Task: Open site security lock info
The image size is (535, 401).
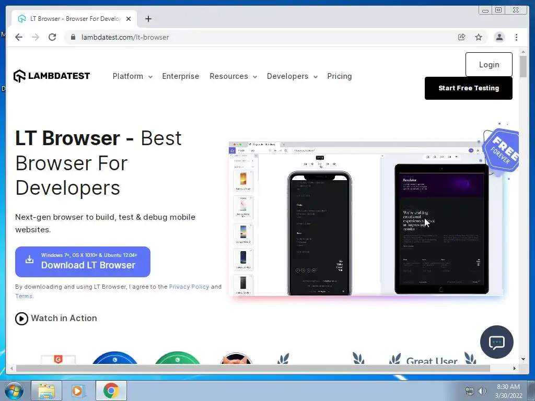Action: click(x=73, y=37)
